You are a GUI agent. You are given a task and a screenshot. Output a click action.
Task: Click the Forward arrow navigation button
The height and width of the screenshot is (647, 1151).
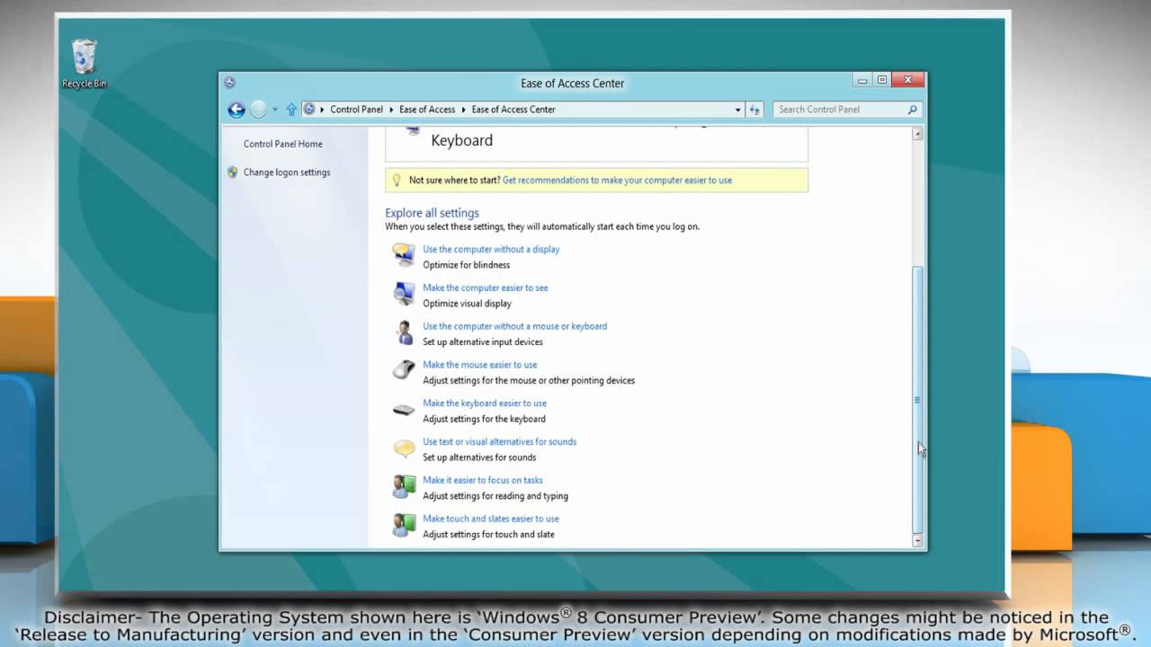[x=259, y=110]
